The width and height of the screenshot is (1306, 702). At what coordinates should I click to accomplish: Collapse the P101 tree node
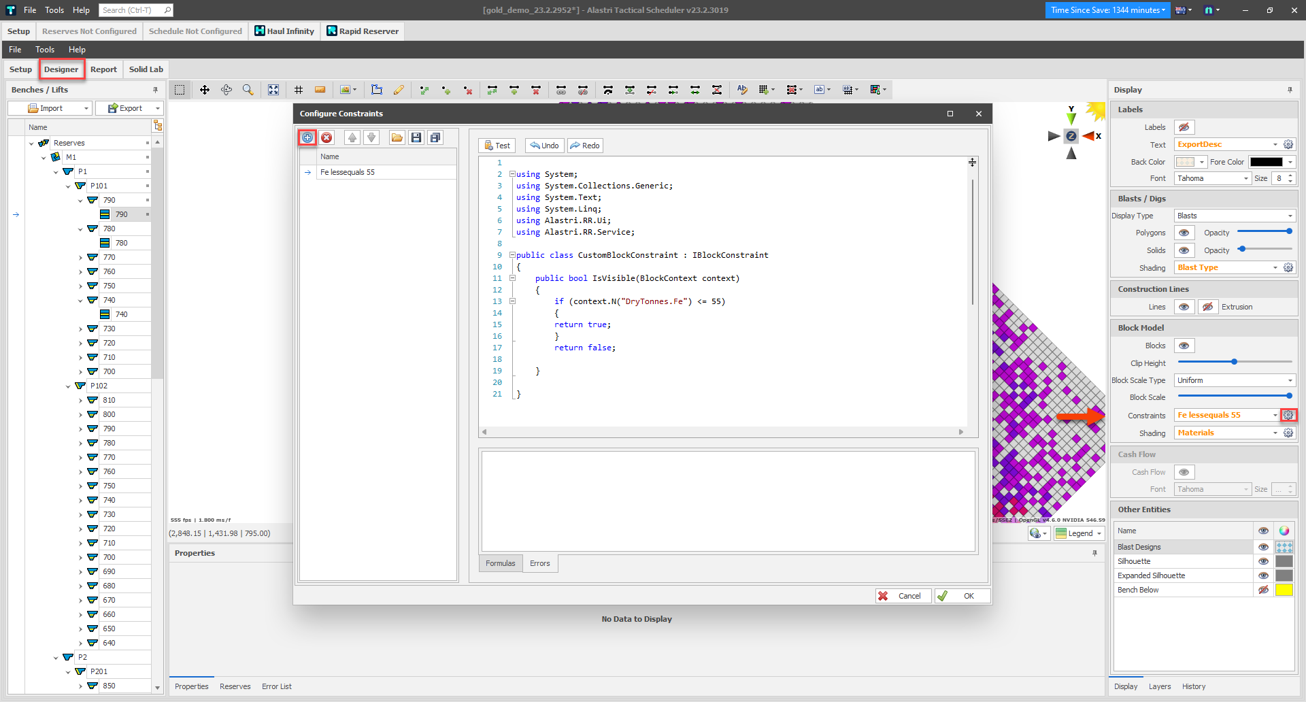68,186
